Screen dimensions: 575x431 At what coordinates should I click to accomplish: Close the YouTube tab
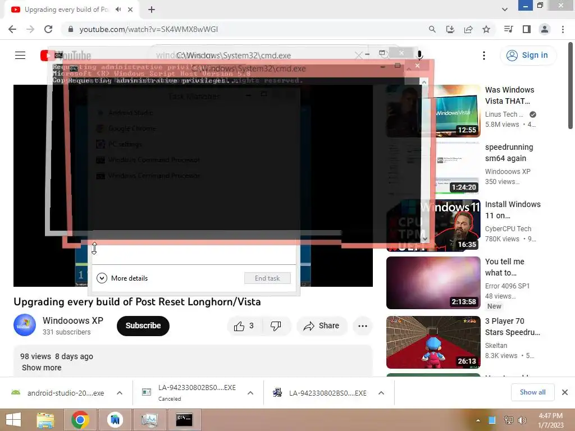click(x=130, y=10)
